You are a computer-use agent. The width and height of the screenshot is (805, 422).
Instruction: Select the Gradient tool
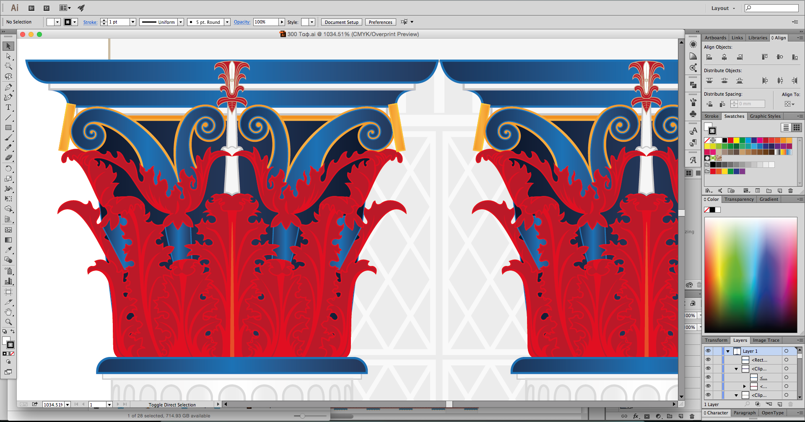coord(8,240)
